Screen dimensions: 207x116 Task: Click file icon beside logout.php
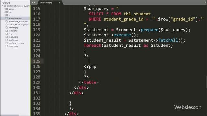pyautogui.click(x=7, y=37)
